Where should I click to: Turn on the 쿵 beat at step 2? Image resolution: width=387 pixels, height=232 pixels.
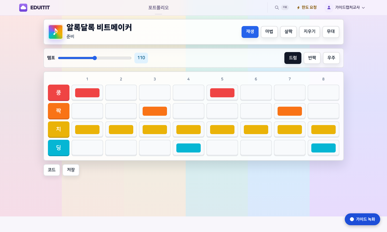pos(121,93)
